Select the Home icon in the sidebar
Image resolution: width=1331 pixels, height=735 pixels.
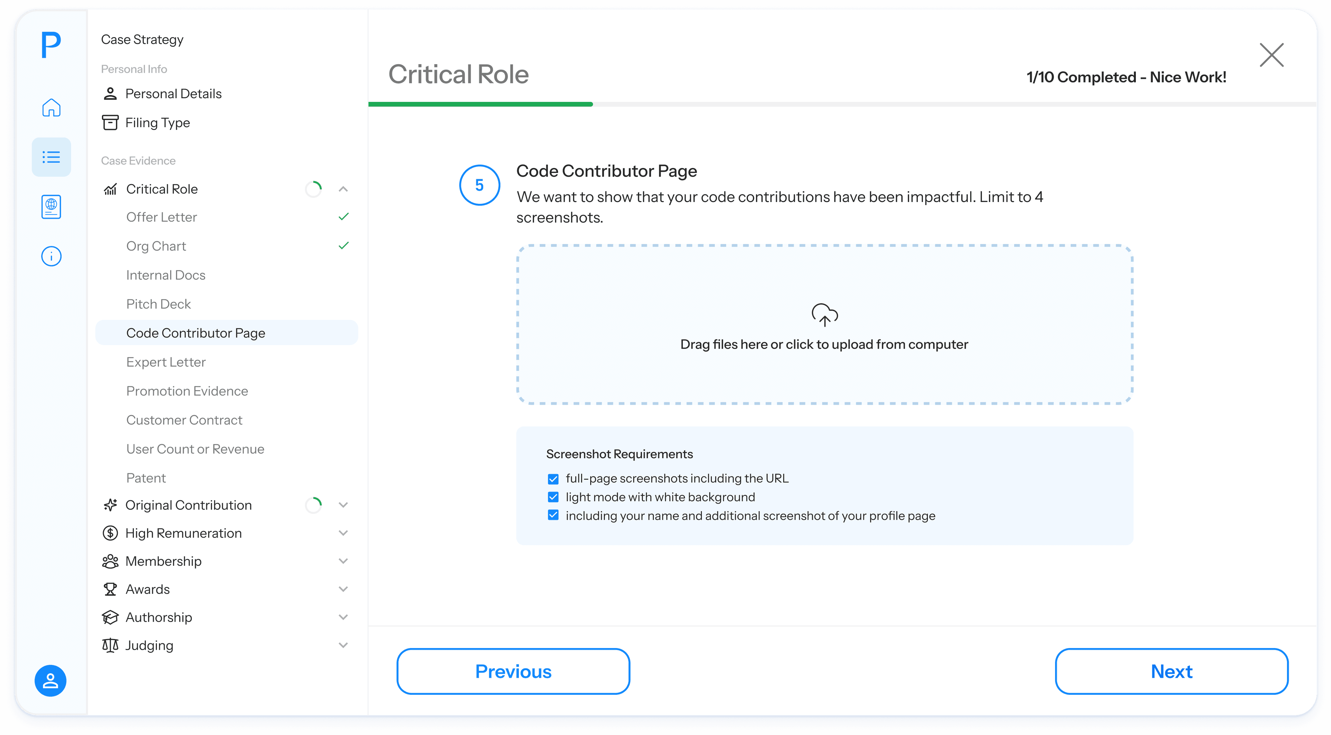point(51,108)
